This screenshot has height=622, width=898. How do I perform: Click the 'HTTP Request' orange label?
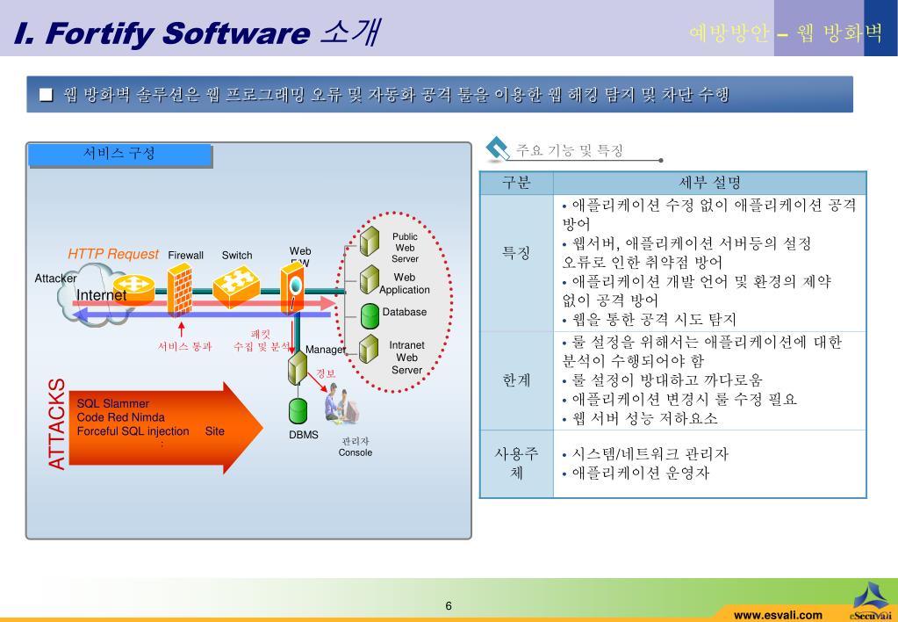(x=113, y=254)
